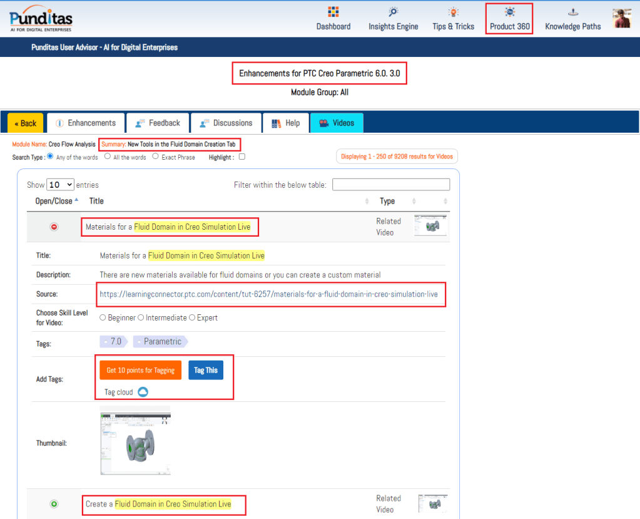Open the Insights Engine icon
640x519 pixels.
click(393, 13)
